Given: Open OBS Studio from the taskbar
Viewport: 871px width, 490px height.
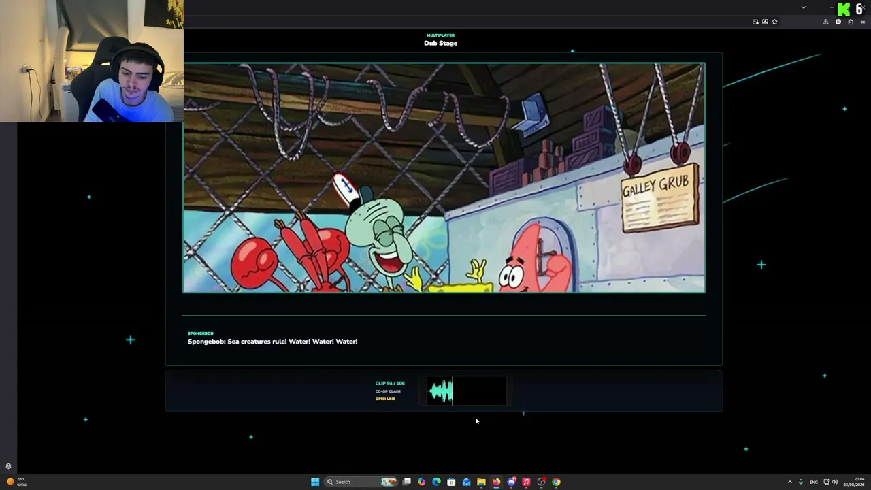Looking at the screenshot, I should (542, 482).
